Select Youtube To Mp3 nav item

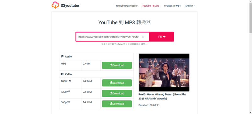click(x=151, y=6)
